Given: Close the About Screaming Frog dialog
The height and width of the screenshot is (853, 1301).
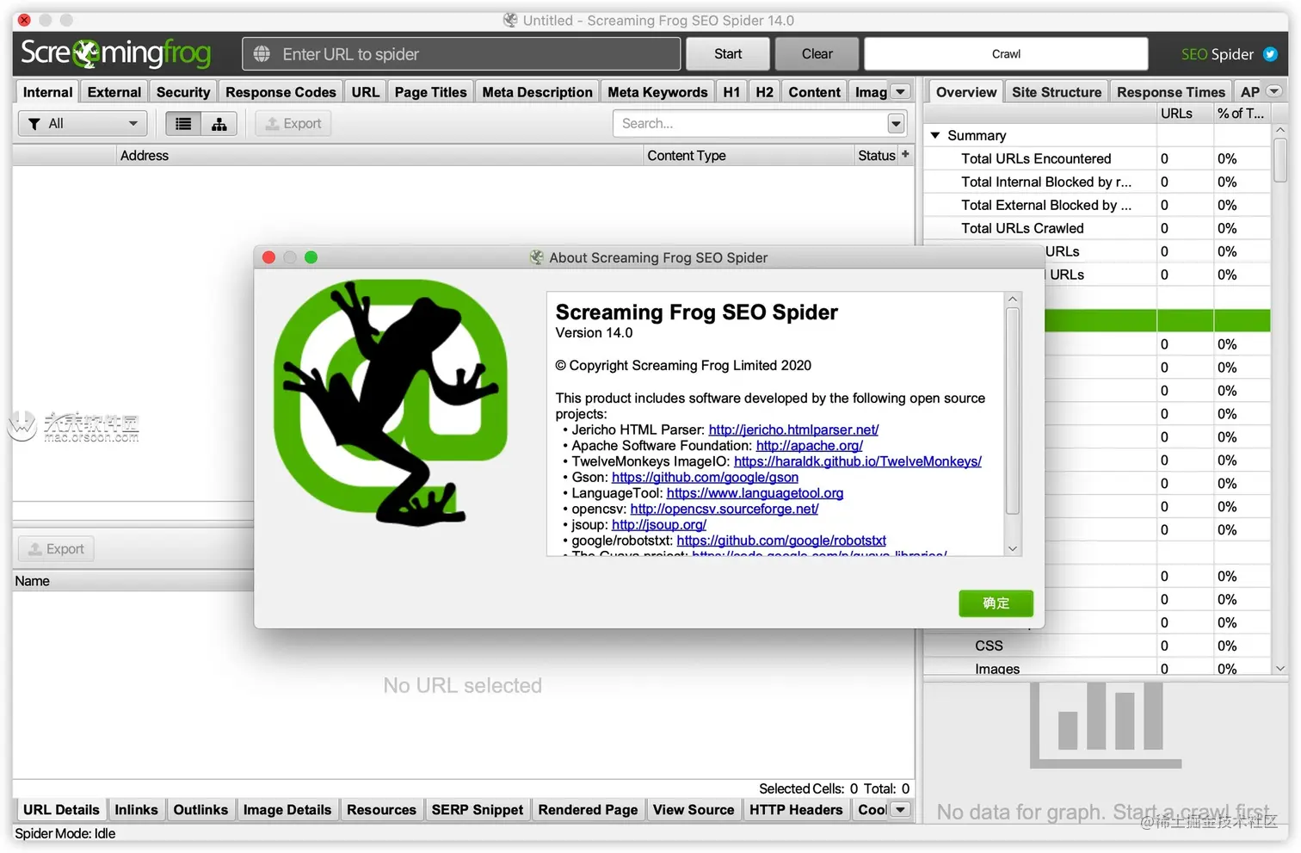Looking at the screenshot, I should click(268, 257).
